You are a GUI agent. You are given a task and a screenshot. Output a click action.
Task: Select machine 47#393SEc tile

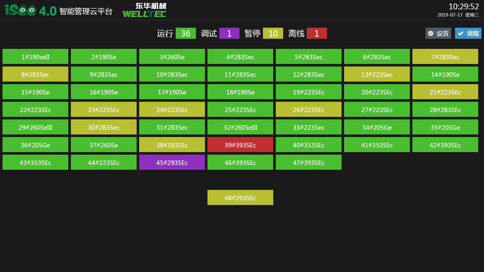[309, 162]
